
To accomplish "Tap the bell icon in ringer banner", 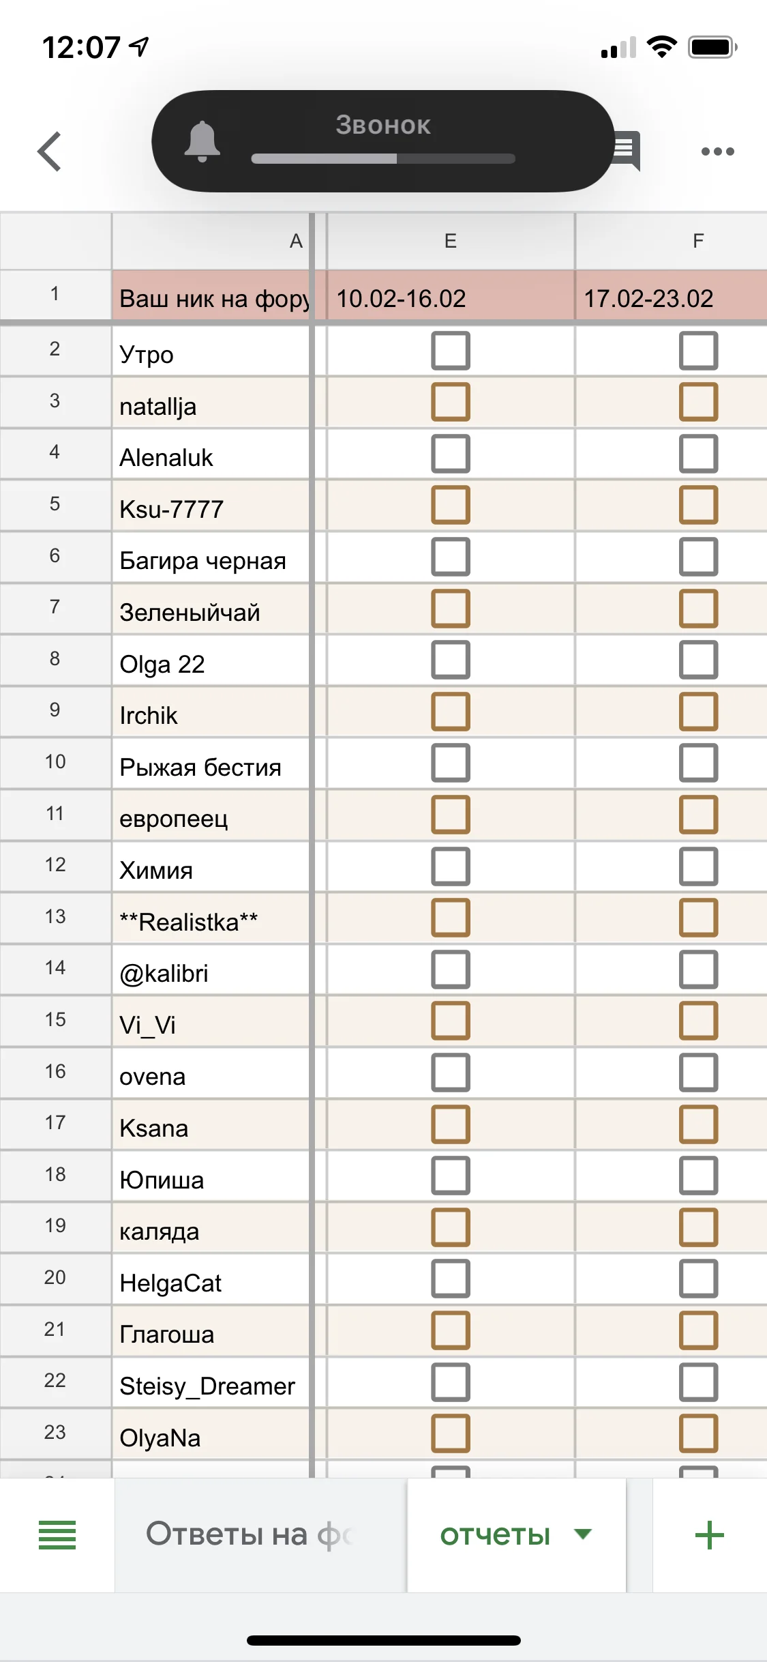I will tap(202, 141).
